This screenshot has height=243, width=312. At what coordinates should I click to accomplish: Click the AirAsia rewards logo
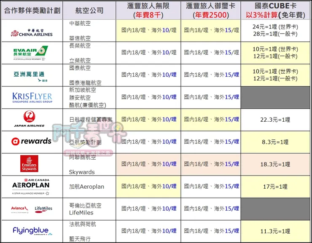coord(31,141)
